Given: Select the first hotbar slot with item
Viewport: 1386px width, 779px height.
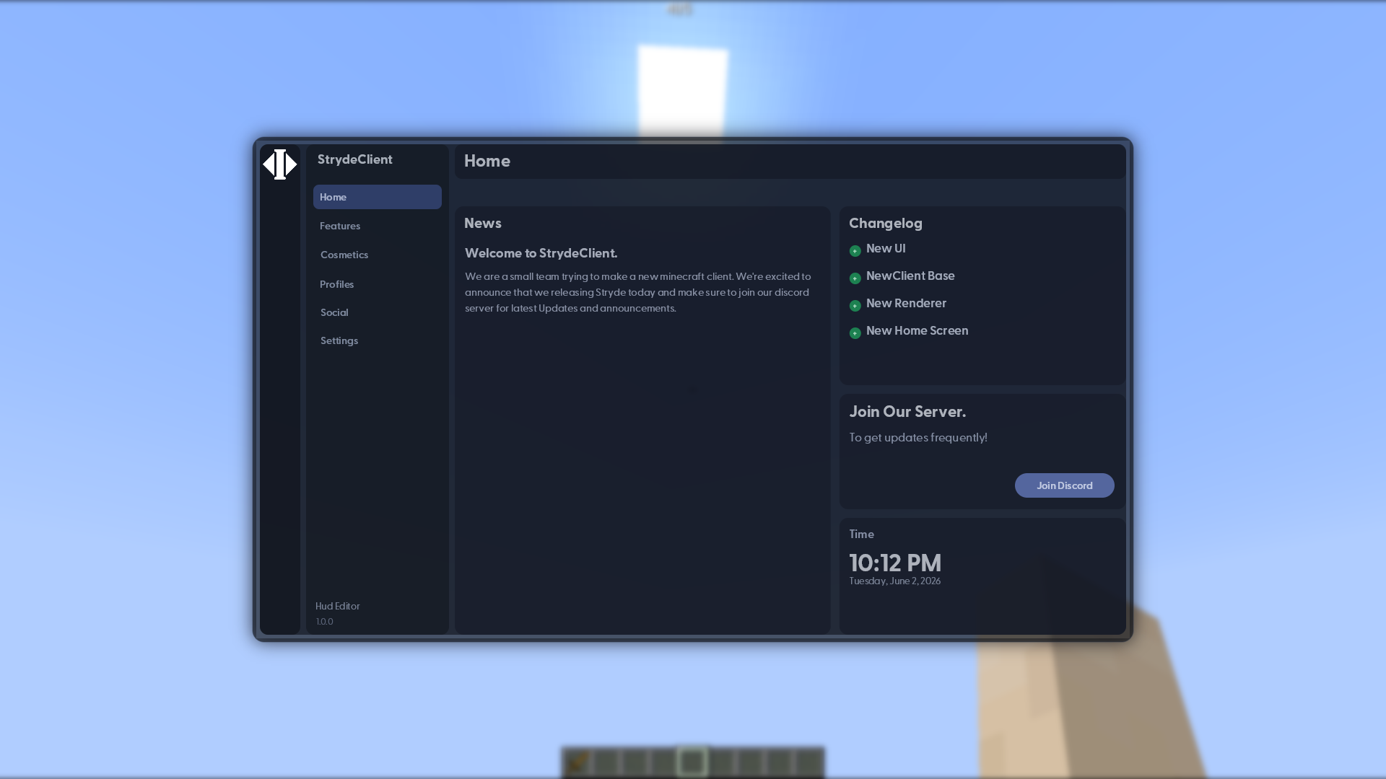Looking at the screenshot, I should click(577, 762).
